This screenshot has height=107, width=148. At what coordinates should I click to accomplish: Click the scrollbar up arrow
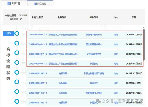click(144, 28)
